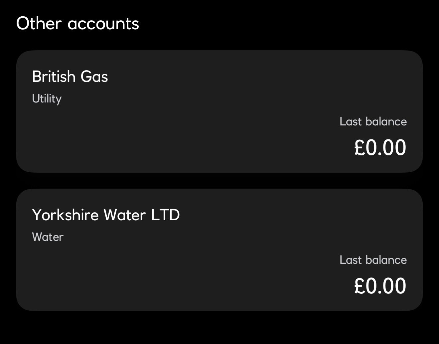Viewport: 439px width, 344px height.
Task: Click Last balance label in British Gas card
Action: (373, 121)
